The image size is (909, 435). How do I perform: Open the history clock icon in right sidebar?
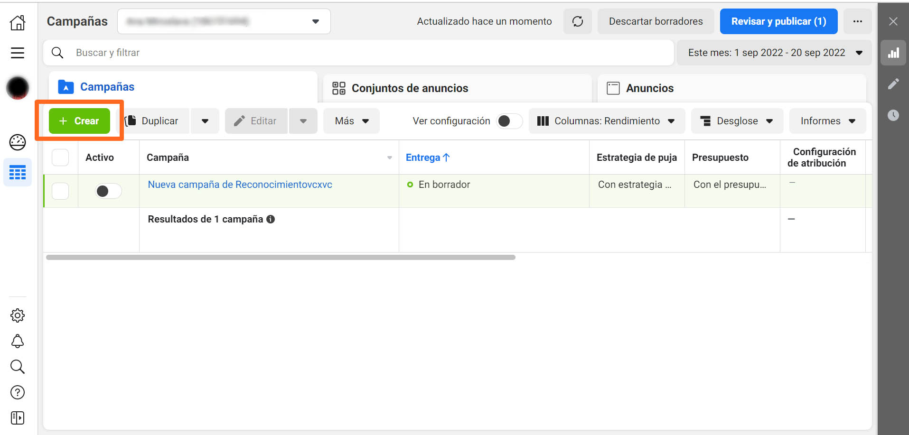pyautogui.click(x=893, y=115)
